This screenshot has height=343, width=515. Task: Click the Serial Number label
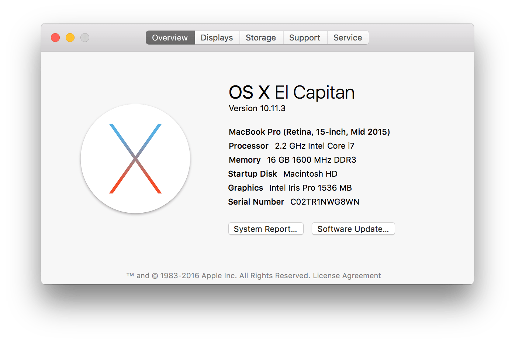tap(256, 202)
